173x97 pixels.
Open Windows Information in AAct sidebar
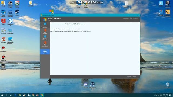pyautogui.click(x=45, y=38)
